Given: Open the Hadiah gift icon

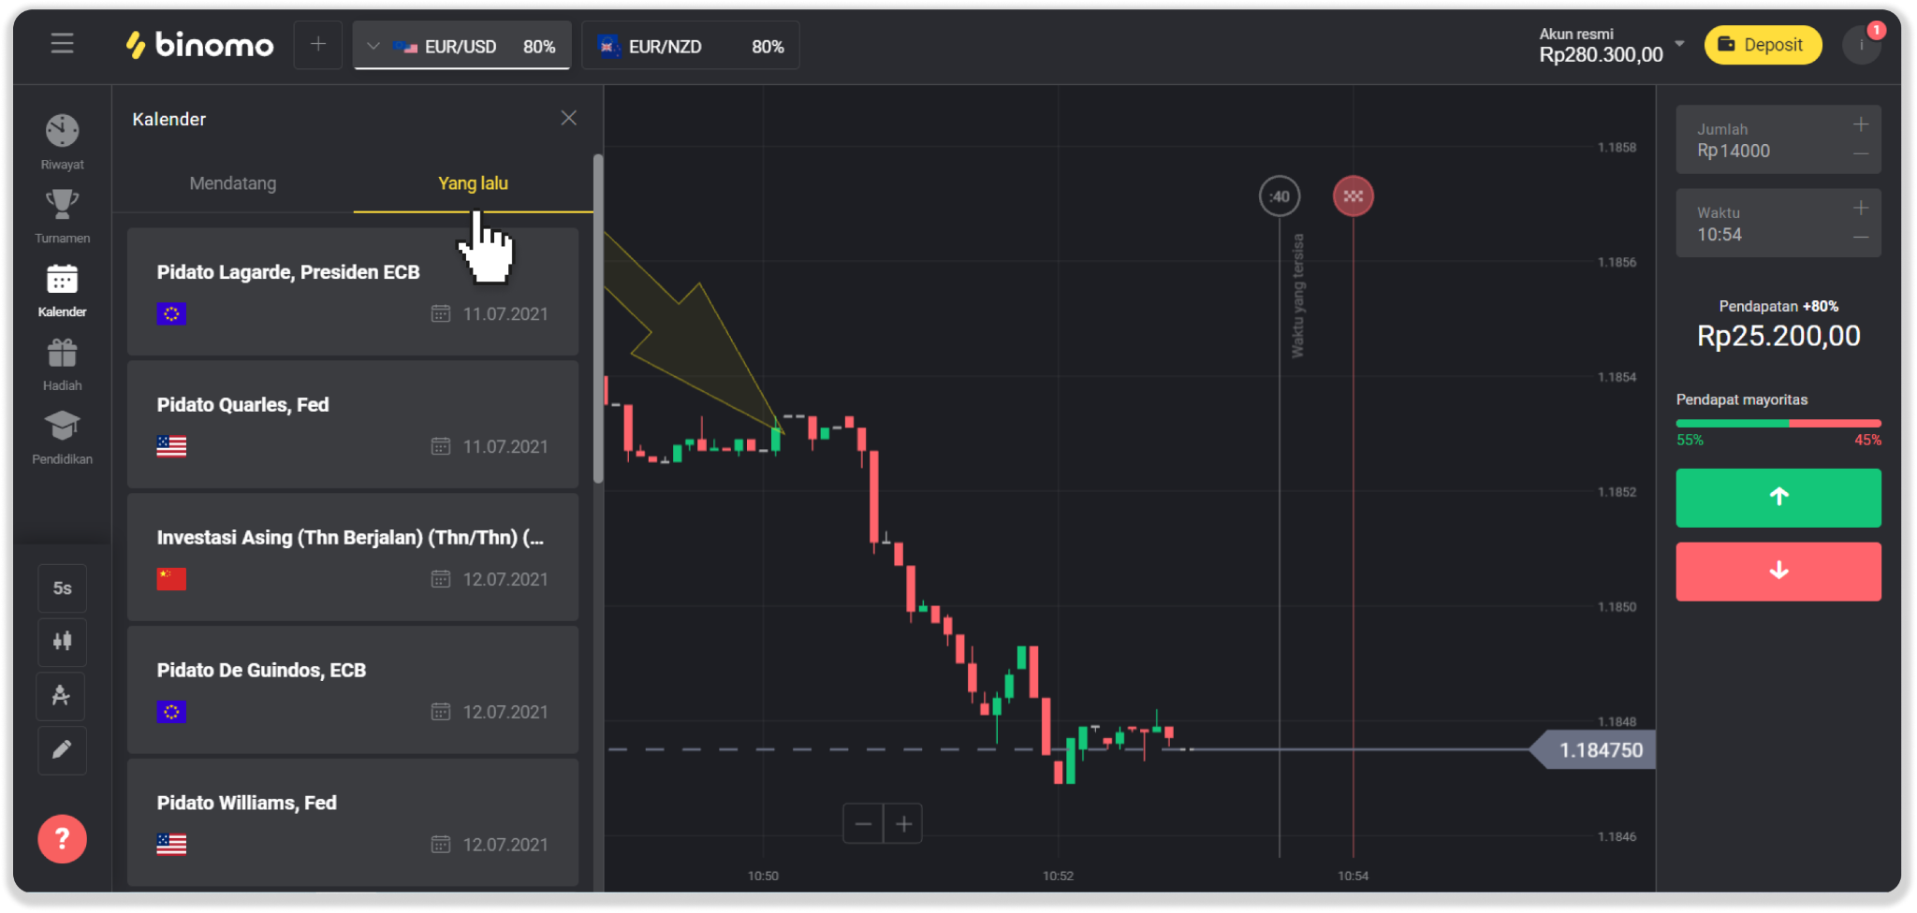Looking at the screenshot, I should click(62, 354).
